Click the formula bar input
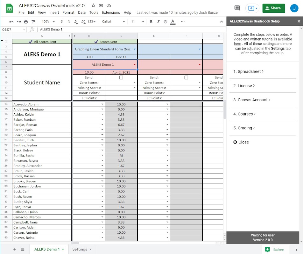The image size is (303, 254). (131, 30)
